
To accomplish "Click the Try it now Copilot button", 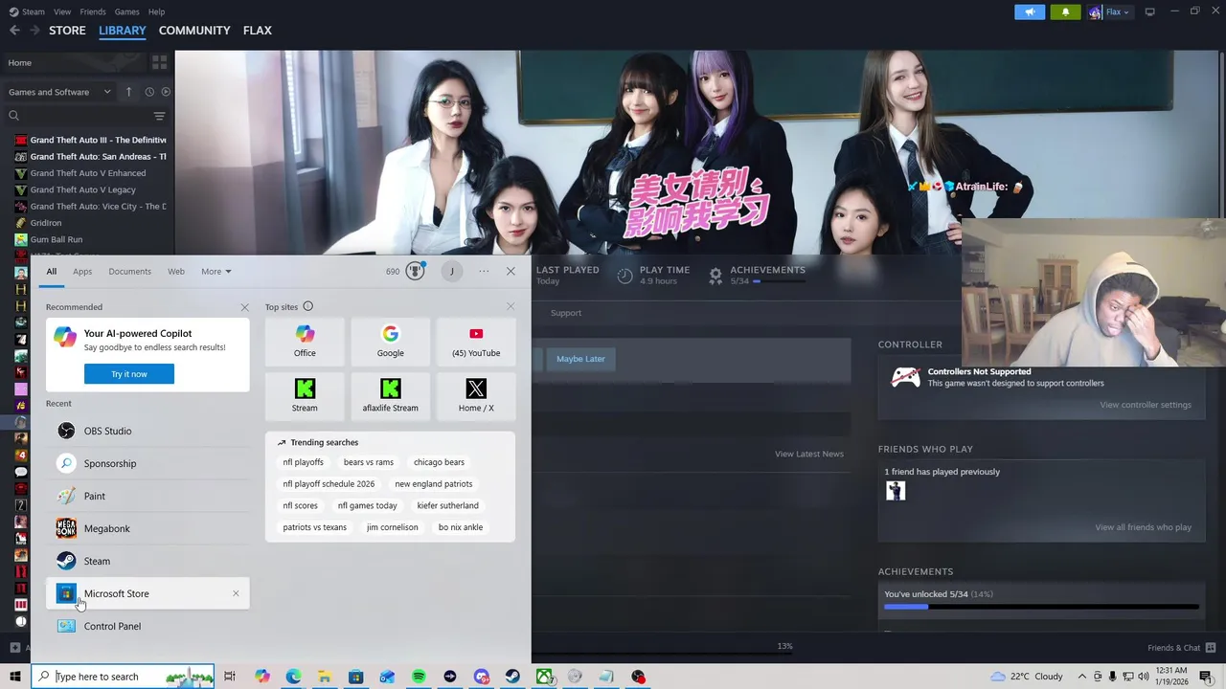I will [129, 374].
